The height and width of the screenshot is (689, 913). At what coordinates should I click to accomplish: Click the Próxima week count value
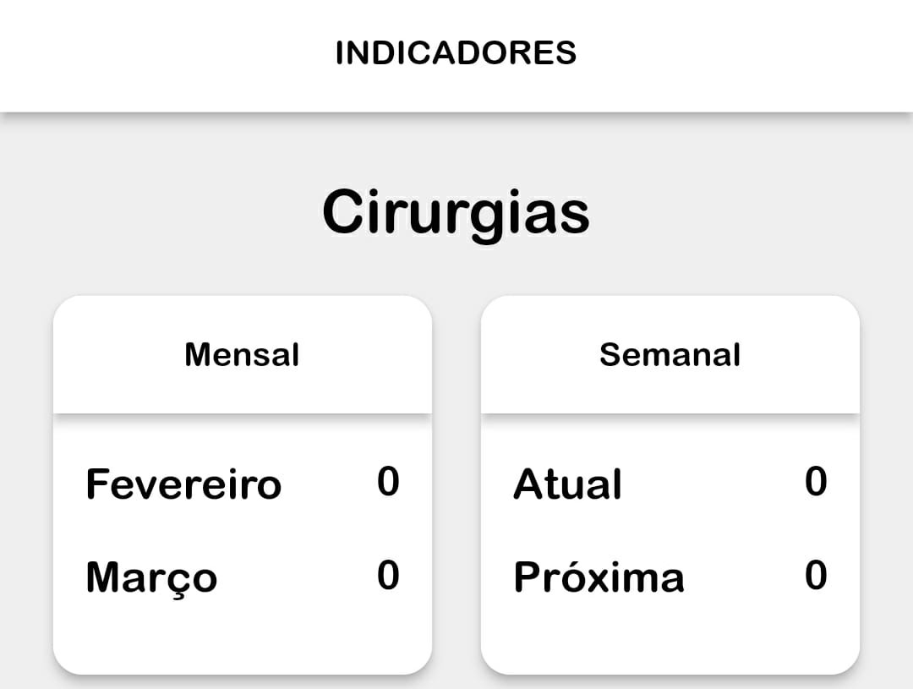tap(816, 576)
